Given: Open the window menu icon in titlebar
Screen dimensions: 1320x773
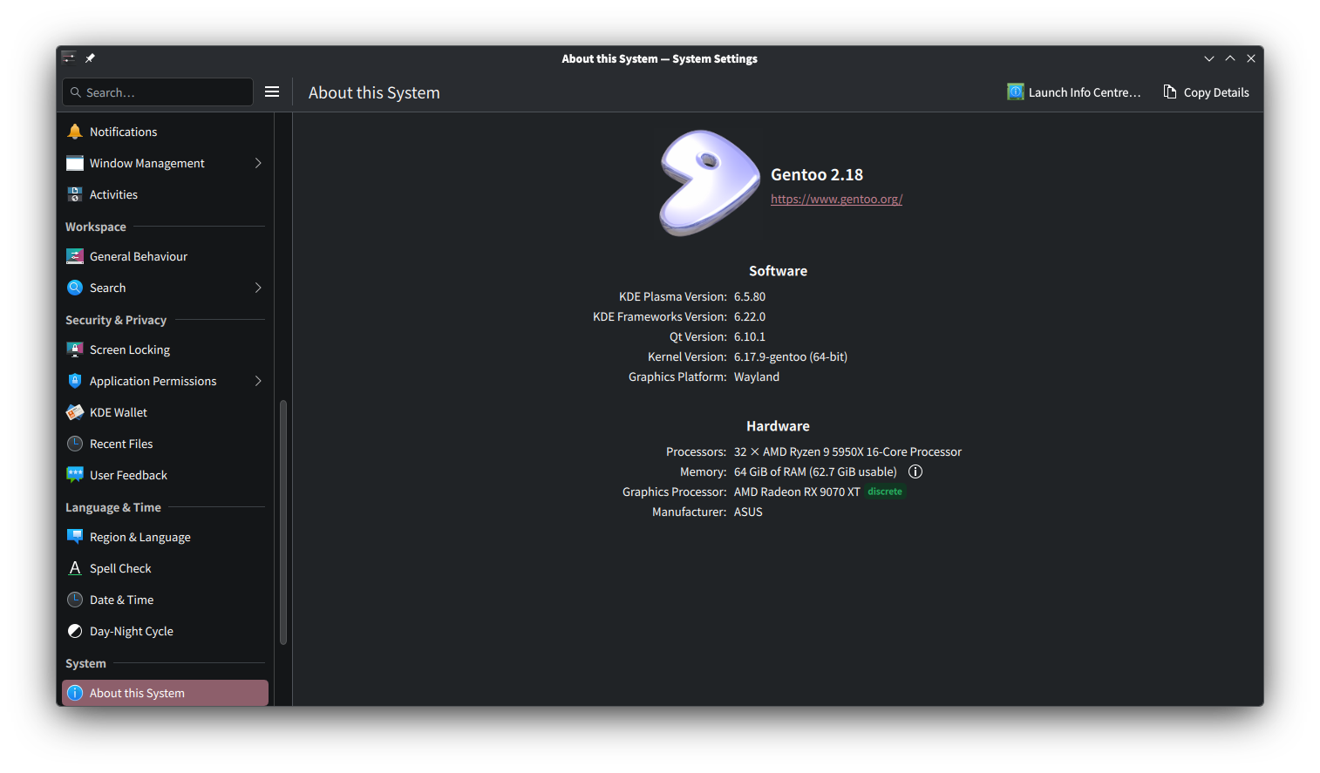Looking at the screenshot, I should coord(69,58).
